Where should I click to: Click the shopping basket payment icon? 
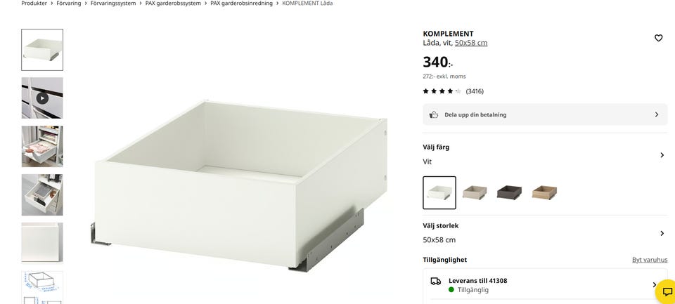tap(434, 115)
